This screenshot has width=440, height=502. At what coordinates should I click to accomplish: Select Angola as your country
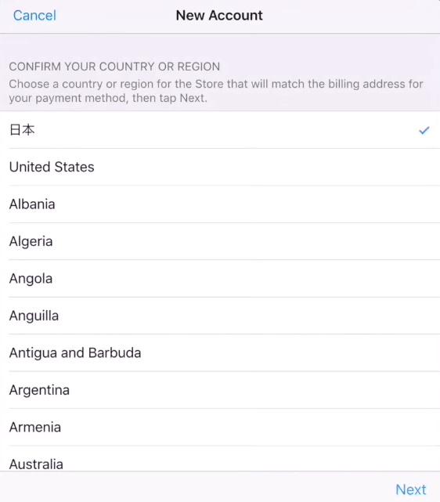pyautogui.click(x=220, y=279)
